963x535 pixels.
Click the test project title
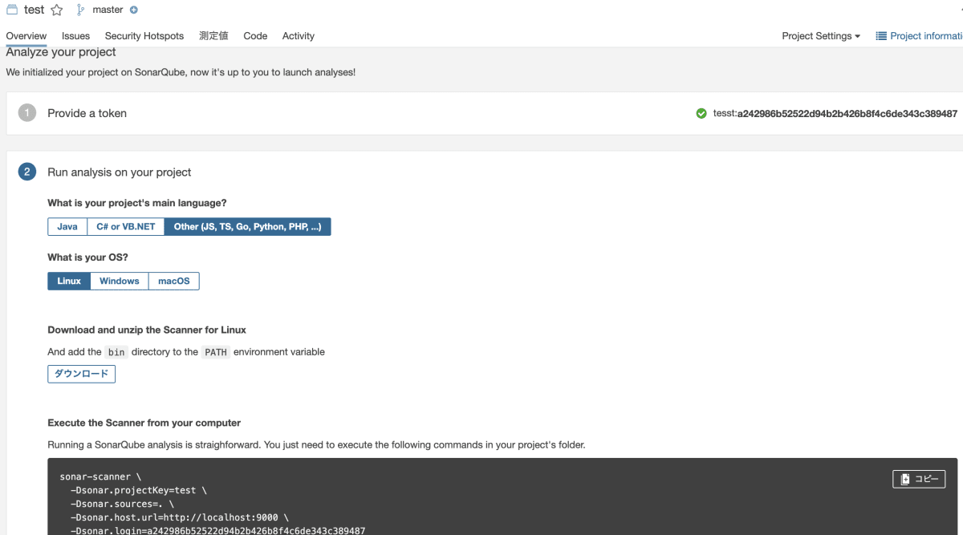[x=35, y=10]
